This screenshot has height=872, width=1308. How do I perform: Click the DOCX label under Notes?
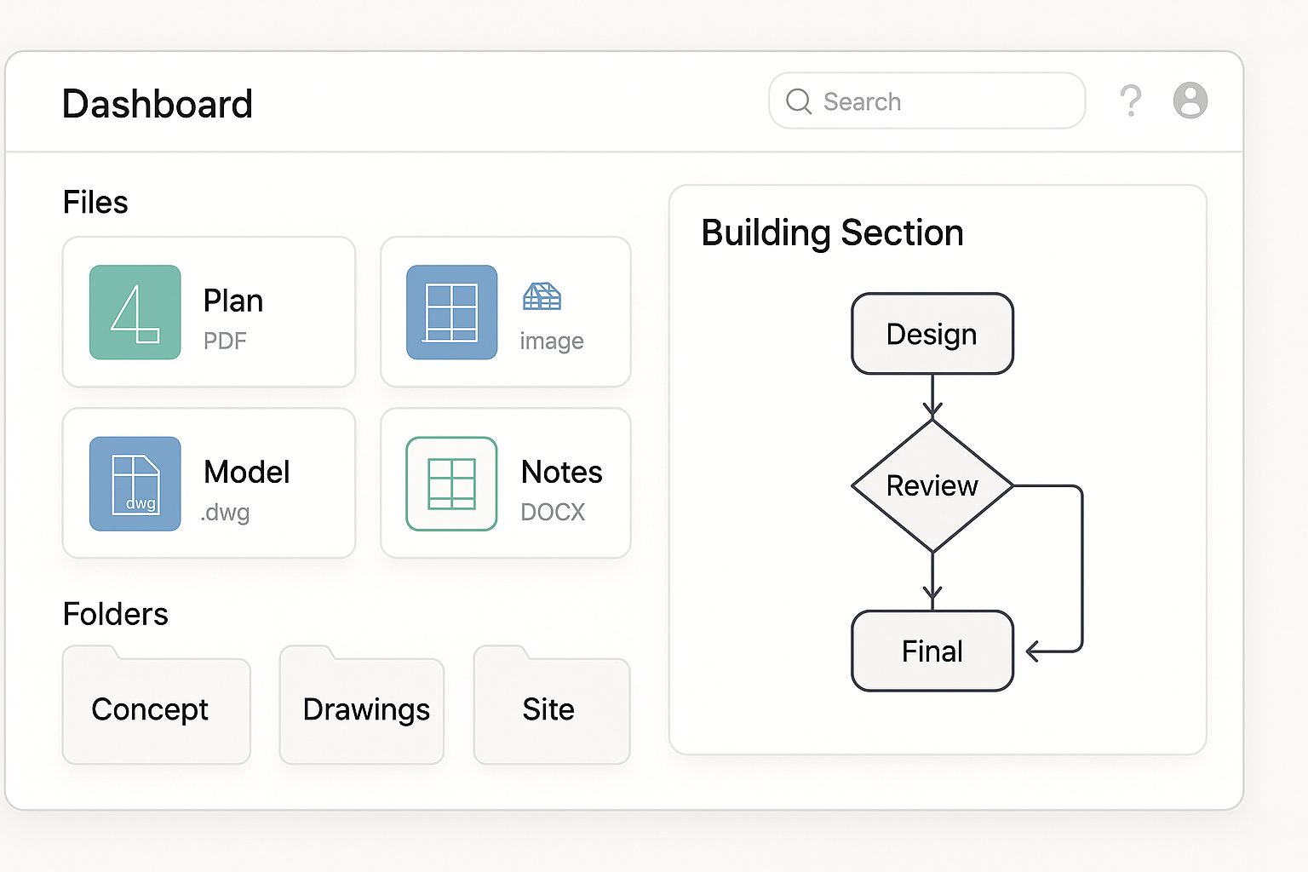point(553,512)
